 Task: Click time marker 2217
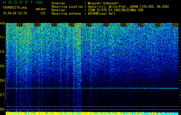[x=123, y=25]
